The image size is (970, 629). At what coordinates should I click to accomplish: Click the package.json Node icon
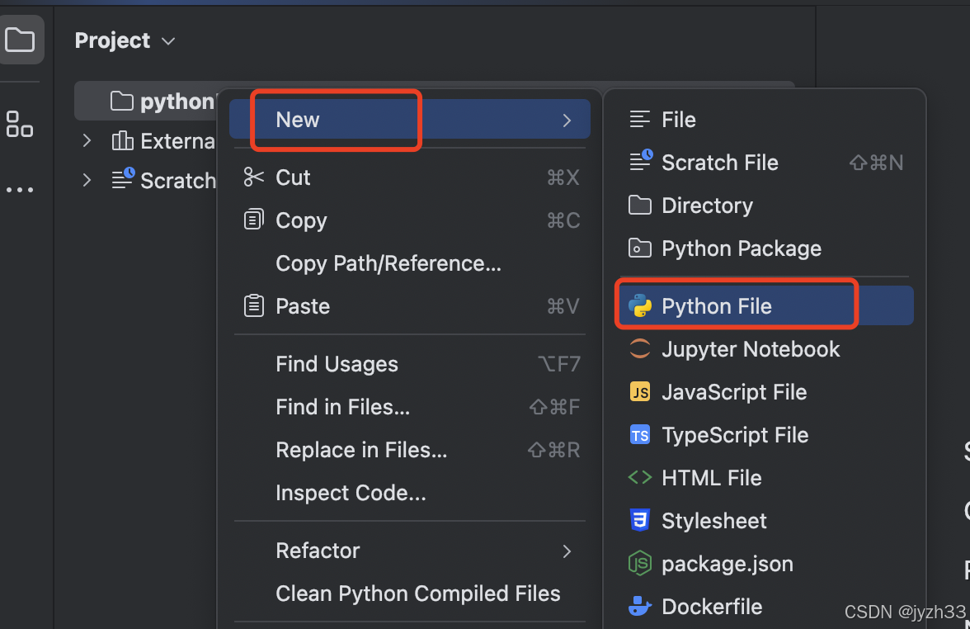tap(640, 564)
